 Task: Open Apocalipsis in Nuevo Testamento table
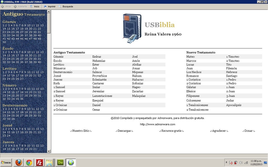tap(234, 105)
